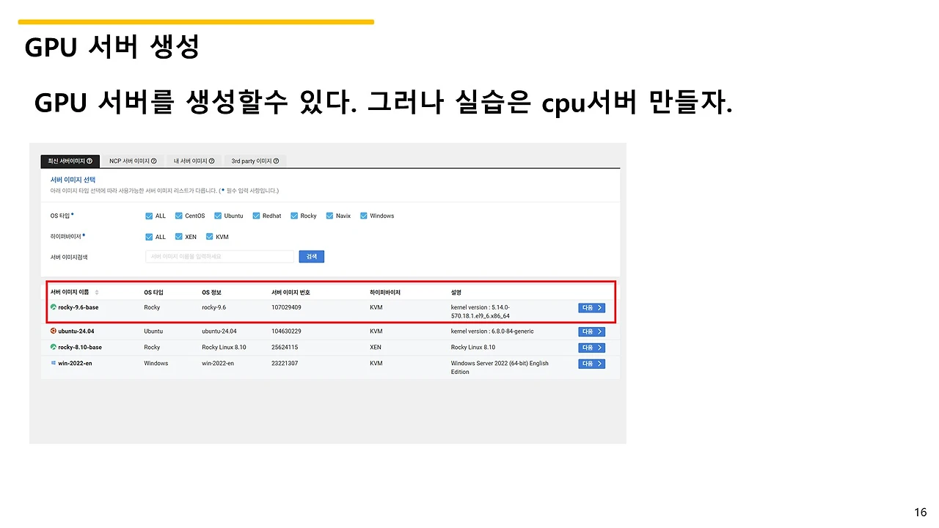This screenshot has height=528, width=939.
Task: Toggle sorting on 서버 이미지 이름 column
Action: click(x=96, y=292)
